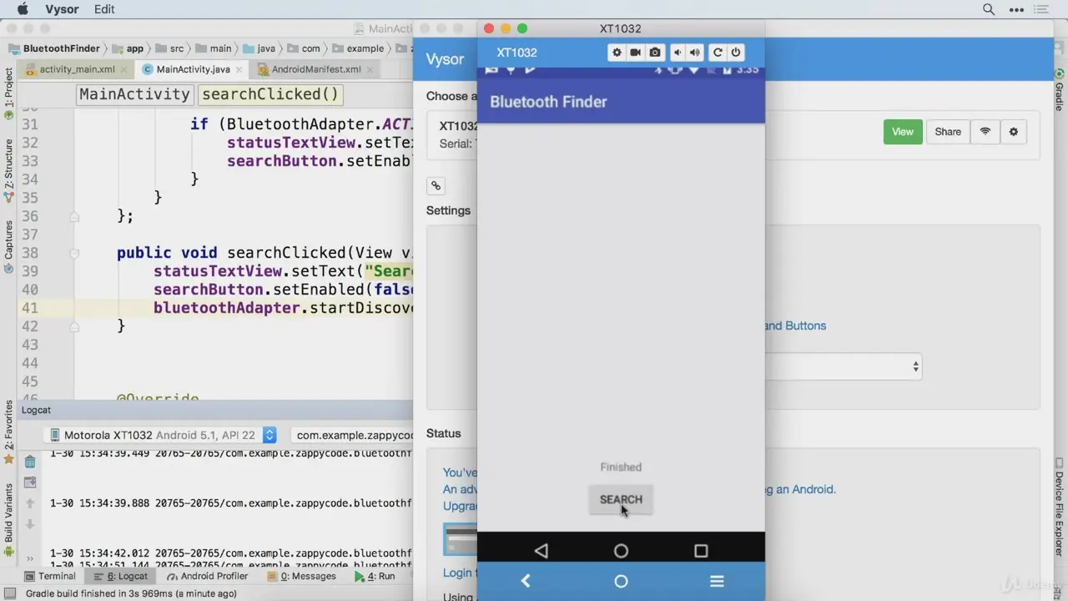This screenshot has width=1068, height=601.
Task: Start screen recording with video camera icon
Action: coord(636,53)
